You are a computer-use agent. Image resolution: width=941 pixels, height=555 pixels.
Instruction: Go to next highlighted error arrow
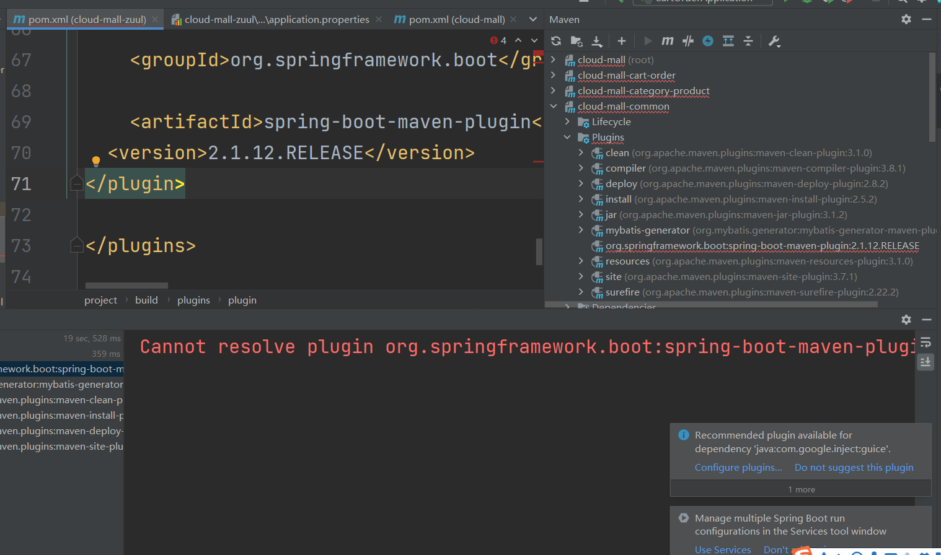point(534,40)
